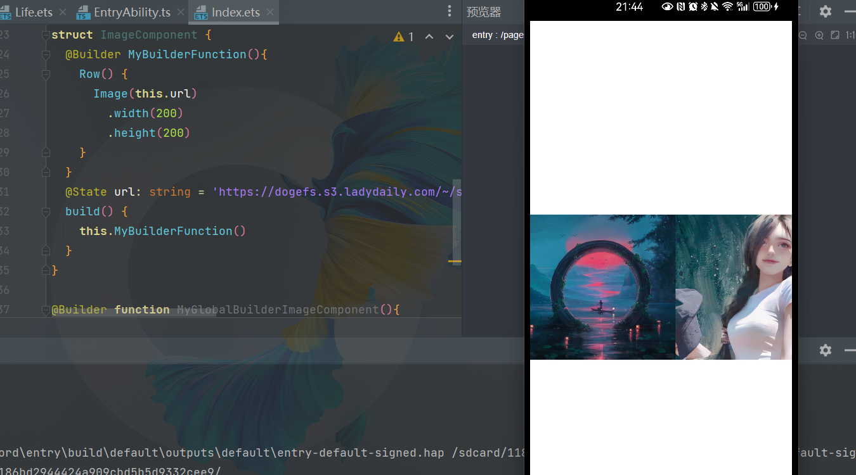Click the girl portrait image in phone preview
856x475 pixels.
tap(734, 287)
